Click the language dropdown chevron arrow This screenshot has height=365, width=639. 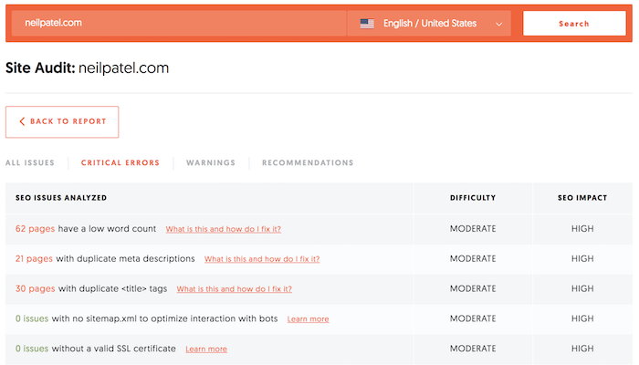(498, 24)
